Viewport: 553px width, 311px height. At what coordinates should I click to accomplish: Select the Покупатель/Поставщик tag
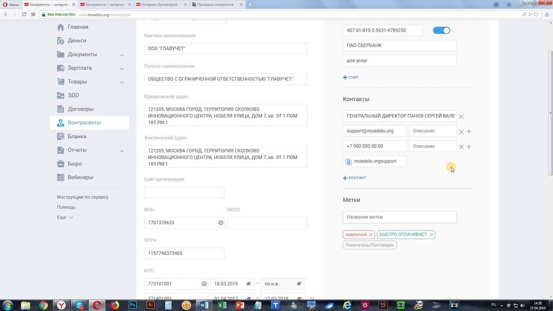click(x=369, y=245)
